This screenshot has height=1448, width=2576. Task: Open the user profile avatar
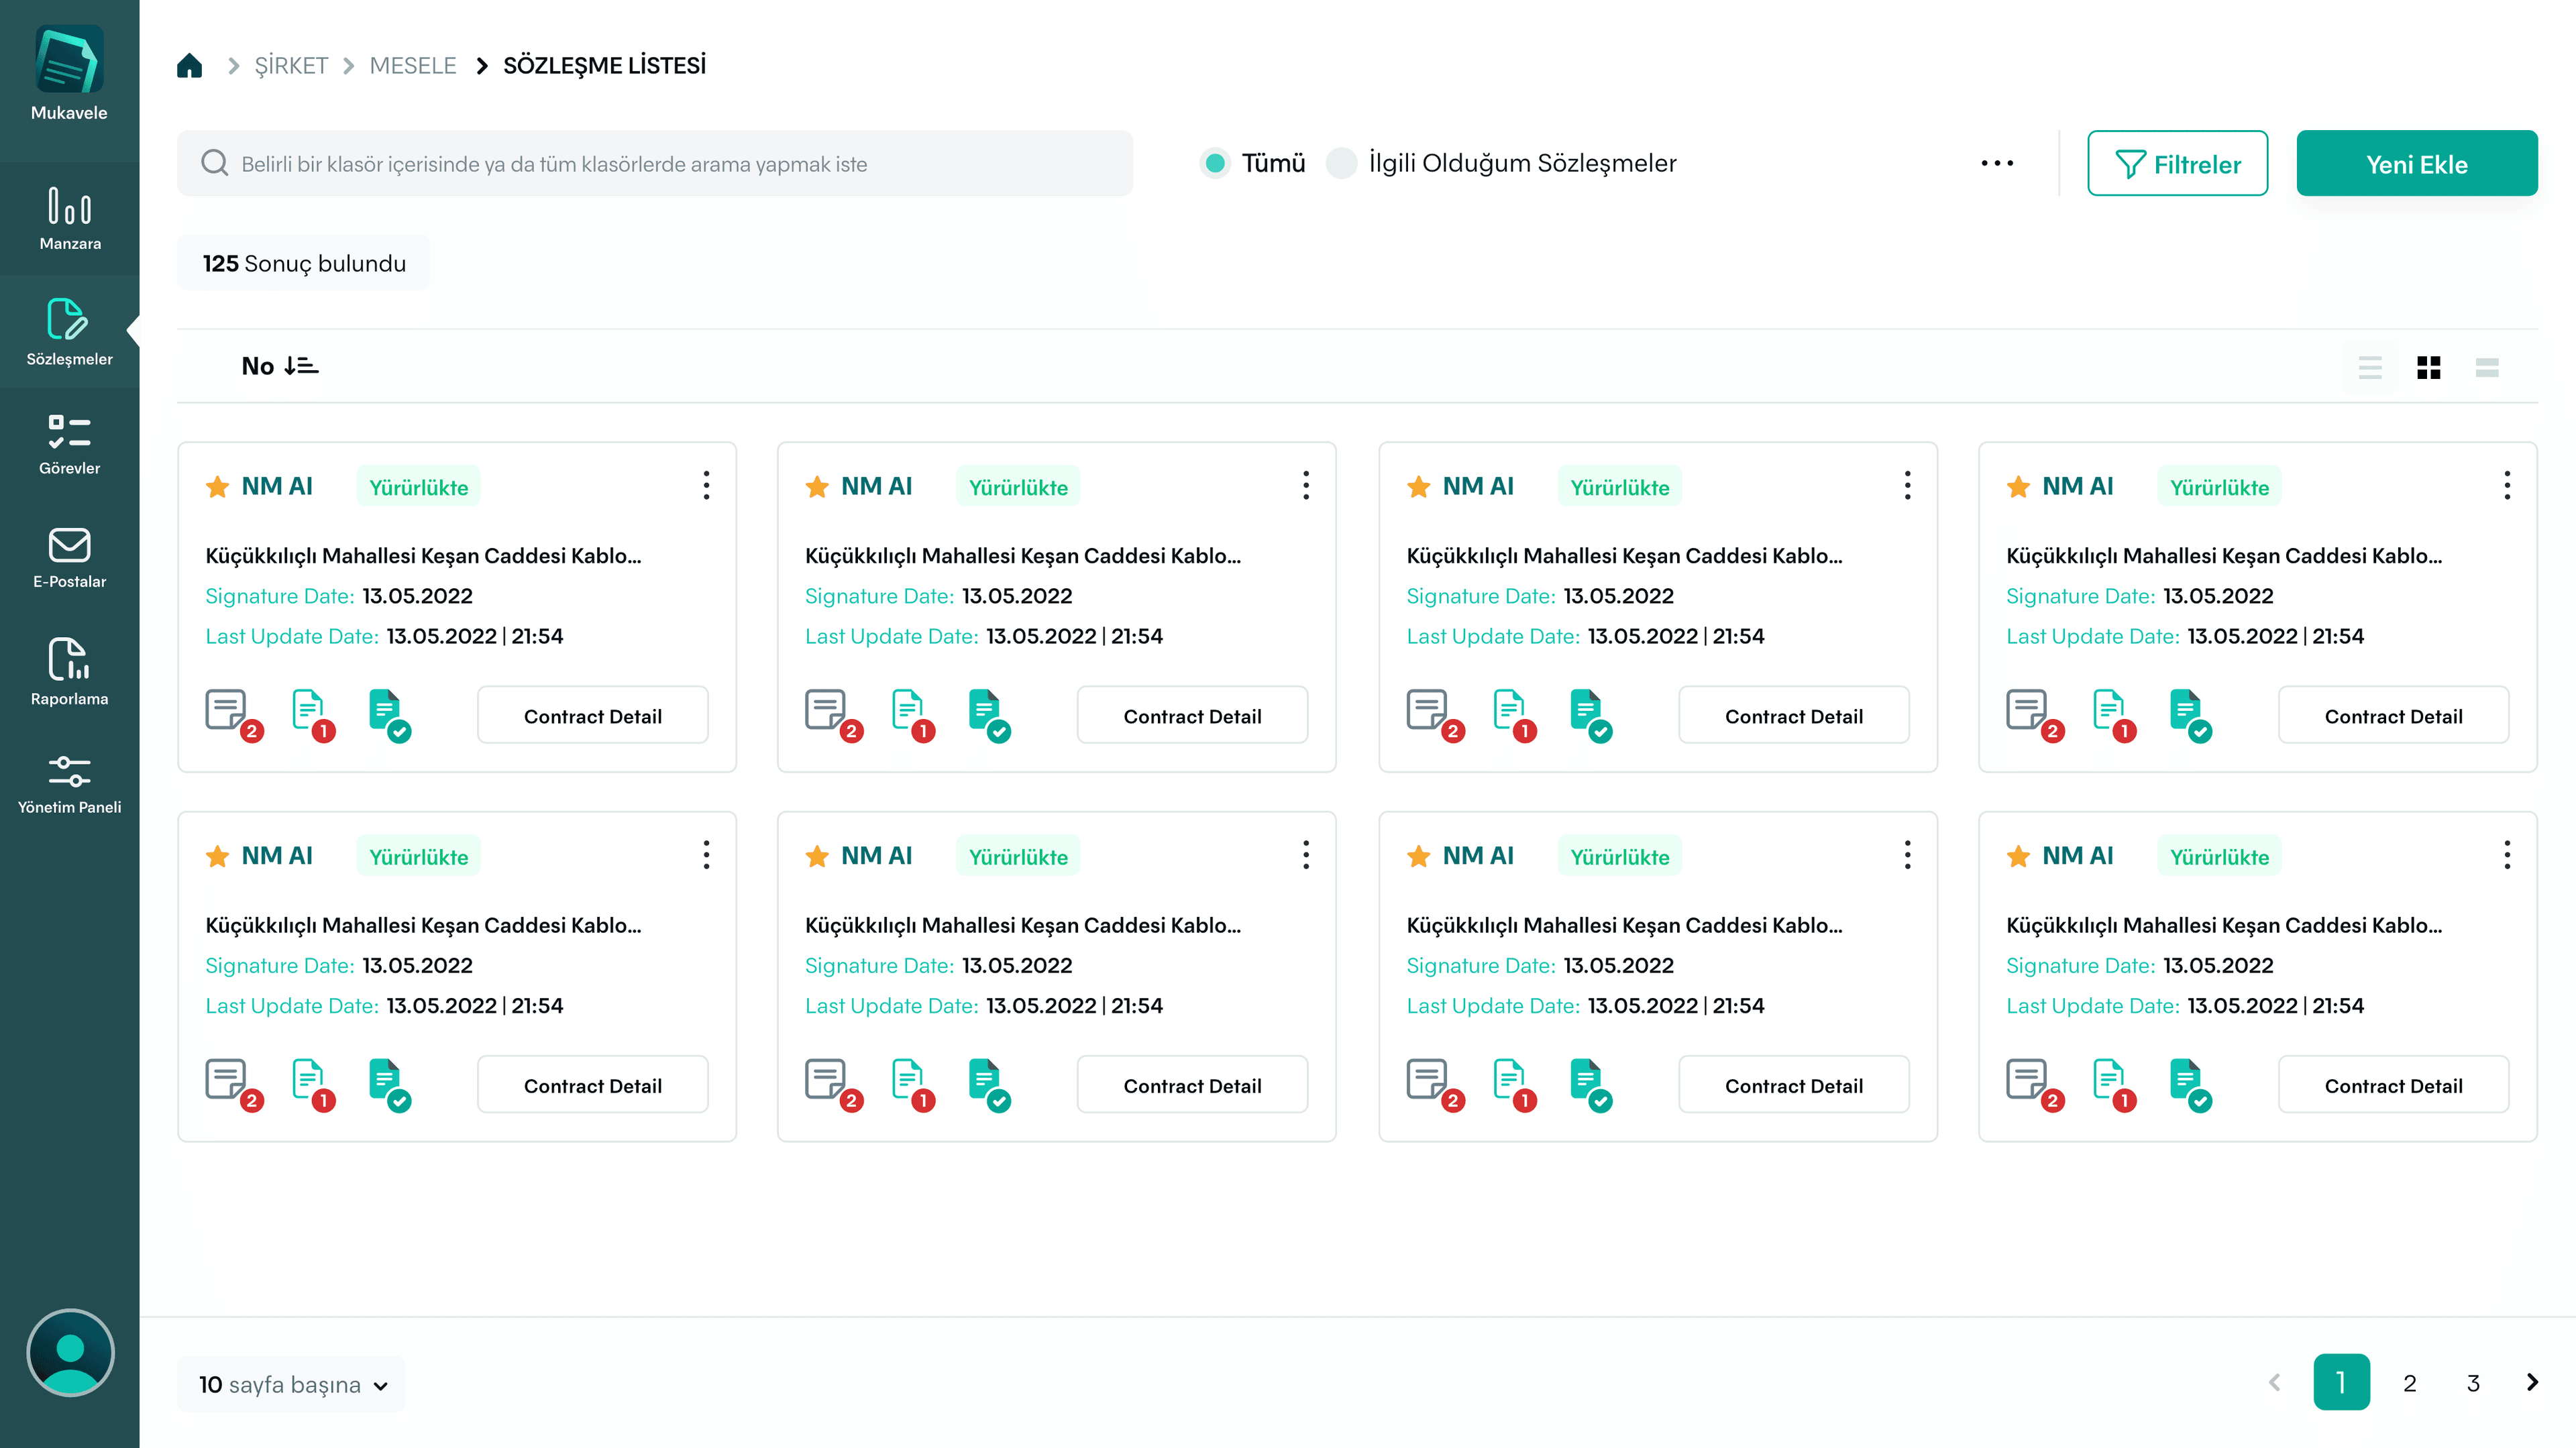coord(70,1352)
